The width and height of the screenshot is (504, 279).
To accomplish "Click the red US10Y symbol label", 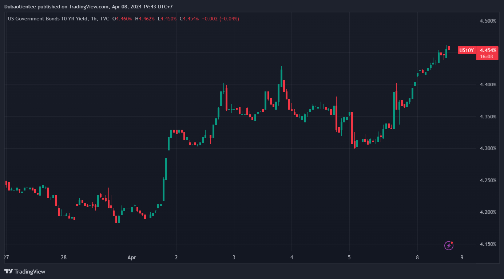I will pos(466,50).
